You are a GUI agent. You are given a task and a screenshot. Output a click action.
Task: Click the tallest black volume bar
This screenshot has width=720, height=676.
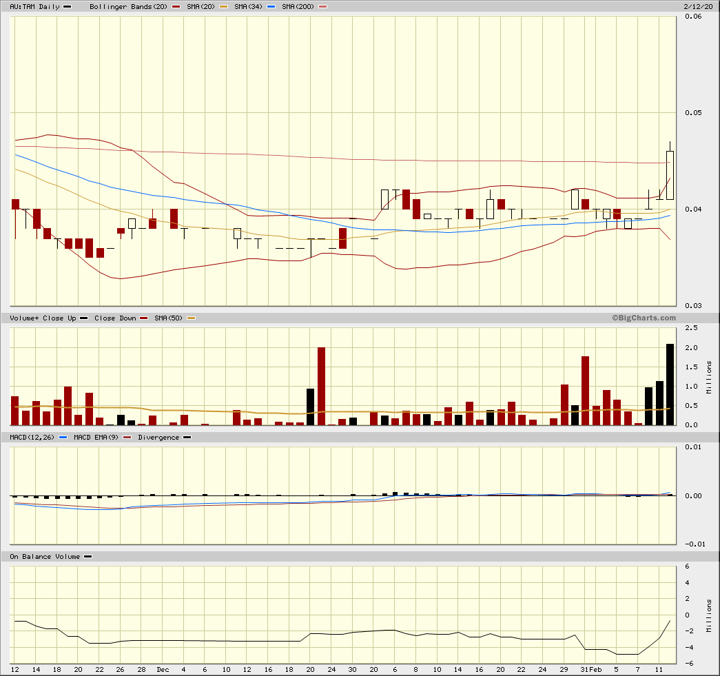pyautogui.click(x=670, y=385)
